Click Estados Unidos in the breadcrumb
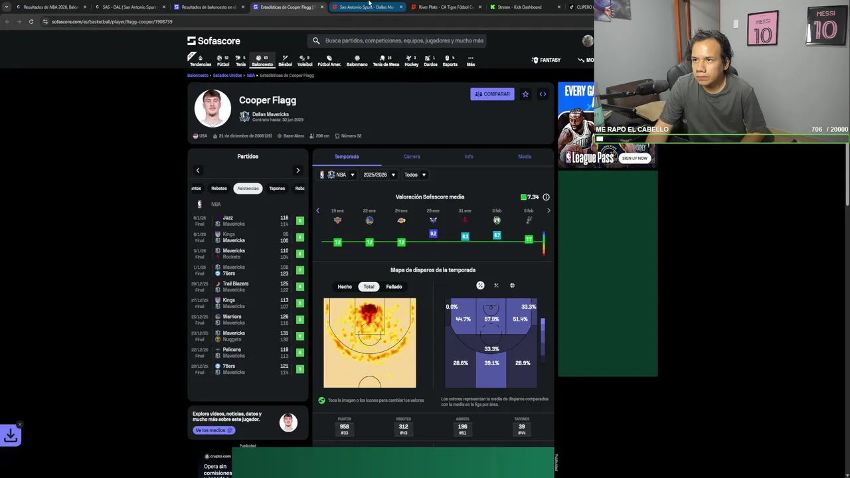This screenshot has width=850, height=478. (x=227, y=76)
